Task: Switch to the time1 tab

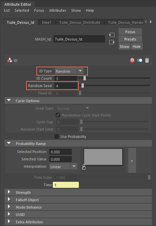Action: coord(46,22)
